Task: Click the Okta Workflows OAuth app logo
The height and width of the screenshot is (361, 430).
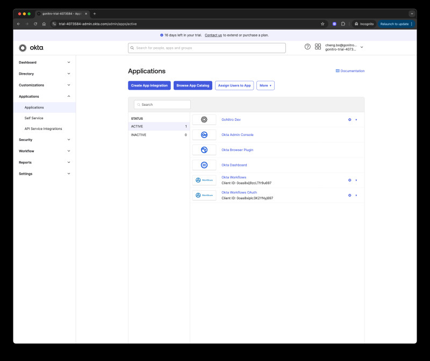Action: (x=204, y=195)
